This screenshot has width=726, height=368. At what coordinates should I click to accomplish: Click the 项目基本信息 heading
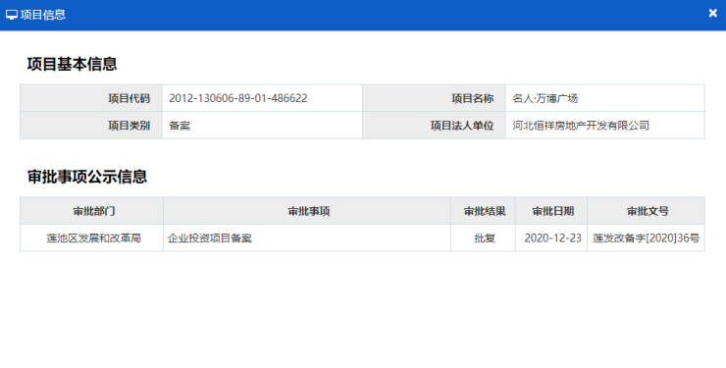click(72, 64)
